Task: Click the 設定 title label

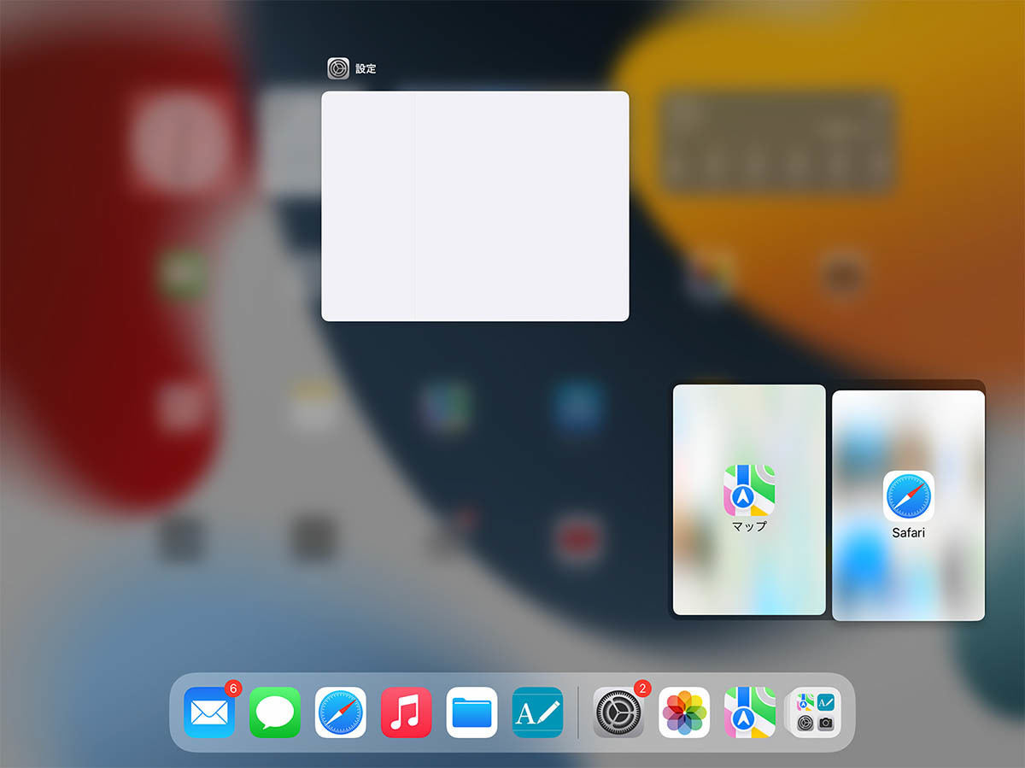Action: pos(366,68)
